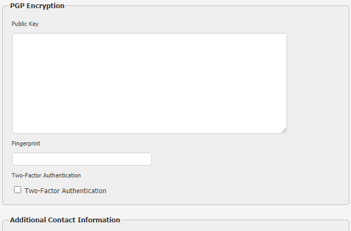Click the word "Encryption" in PGP heading
This screenshot has height=231, width=351.
click(45, 6)
